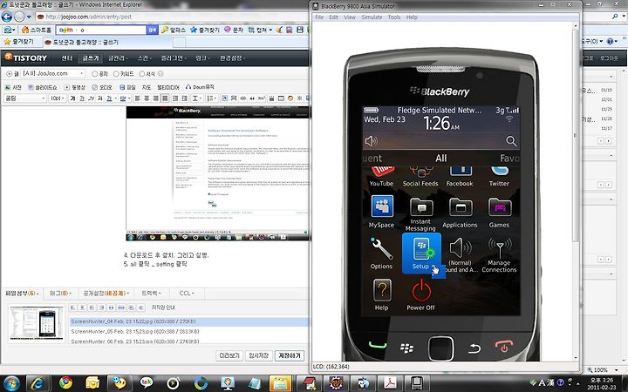
Task: Open YouTube app on BlackBerry simulator screen
Action: point(381,177)
